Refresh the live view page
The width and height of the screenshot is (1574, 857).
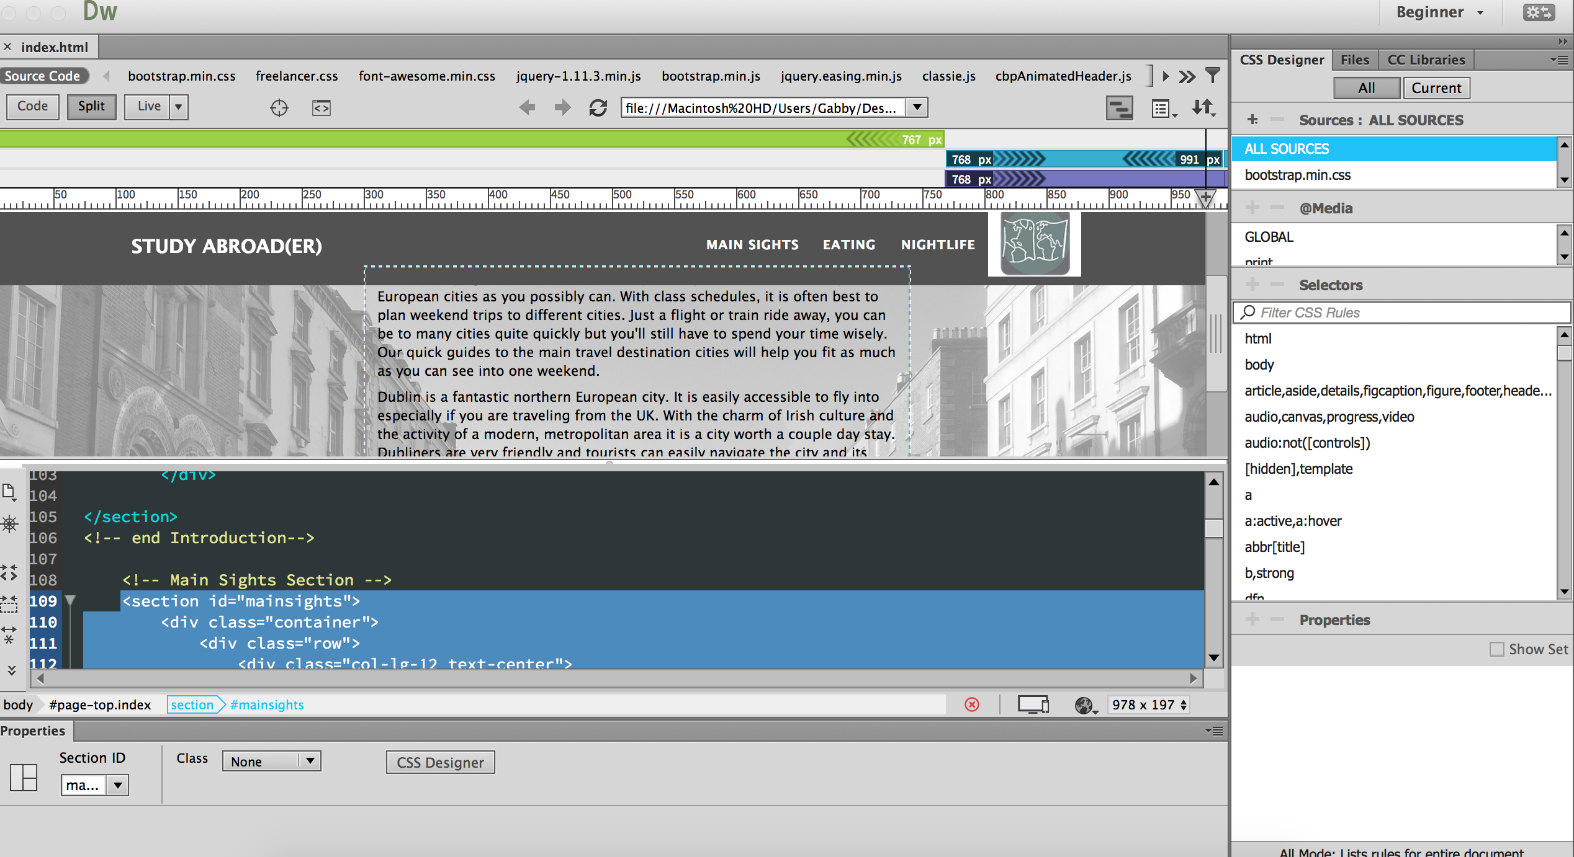point(598,108)
